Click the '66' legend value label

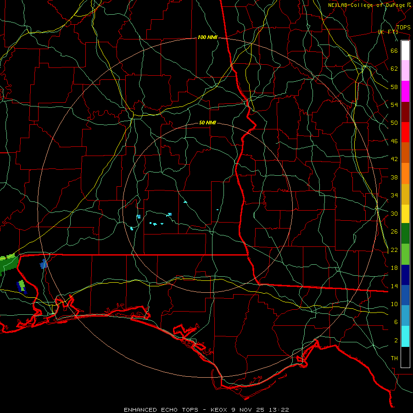coord(394,50)
